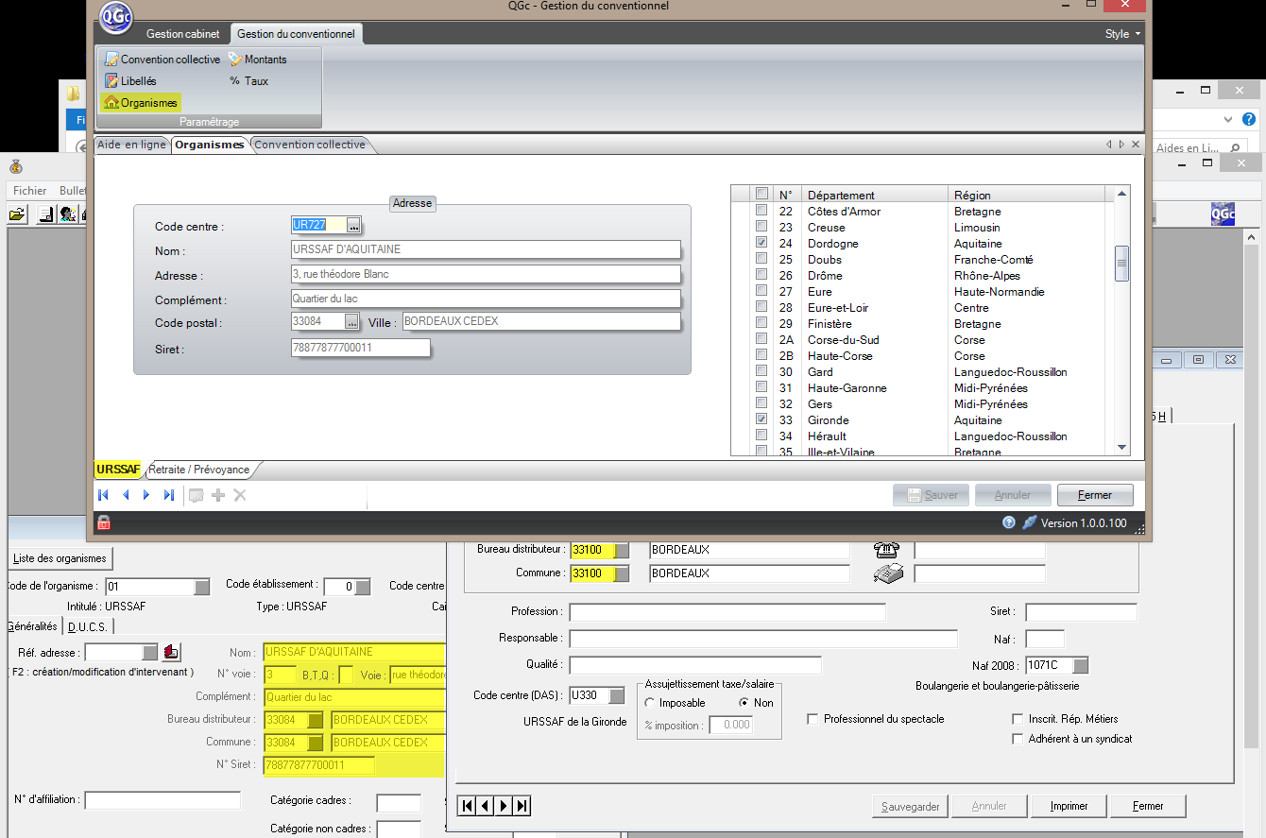Click the red padlock icon in status bar
This screenshot has height=838, width=1266.
point(104,522)
